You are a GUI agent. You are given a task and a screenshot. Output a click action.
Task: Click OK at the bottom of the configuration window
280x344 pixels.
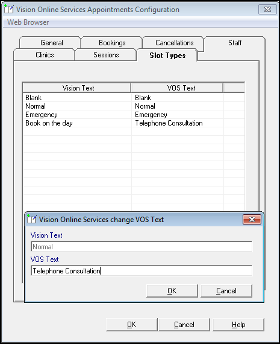click(x=132, y=325)
